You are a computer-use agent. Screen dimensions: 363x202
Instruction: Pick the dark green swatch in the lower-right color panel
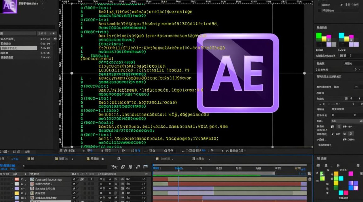tap(336, 188)
